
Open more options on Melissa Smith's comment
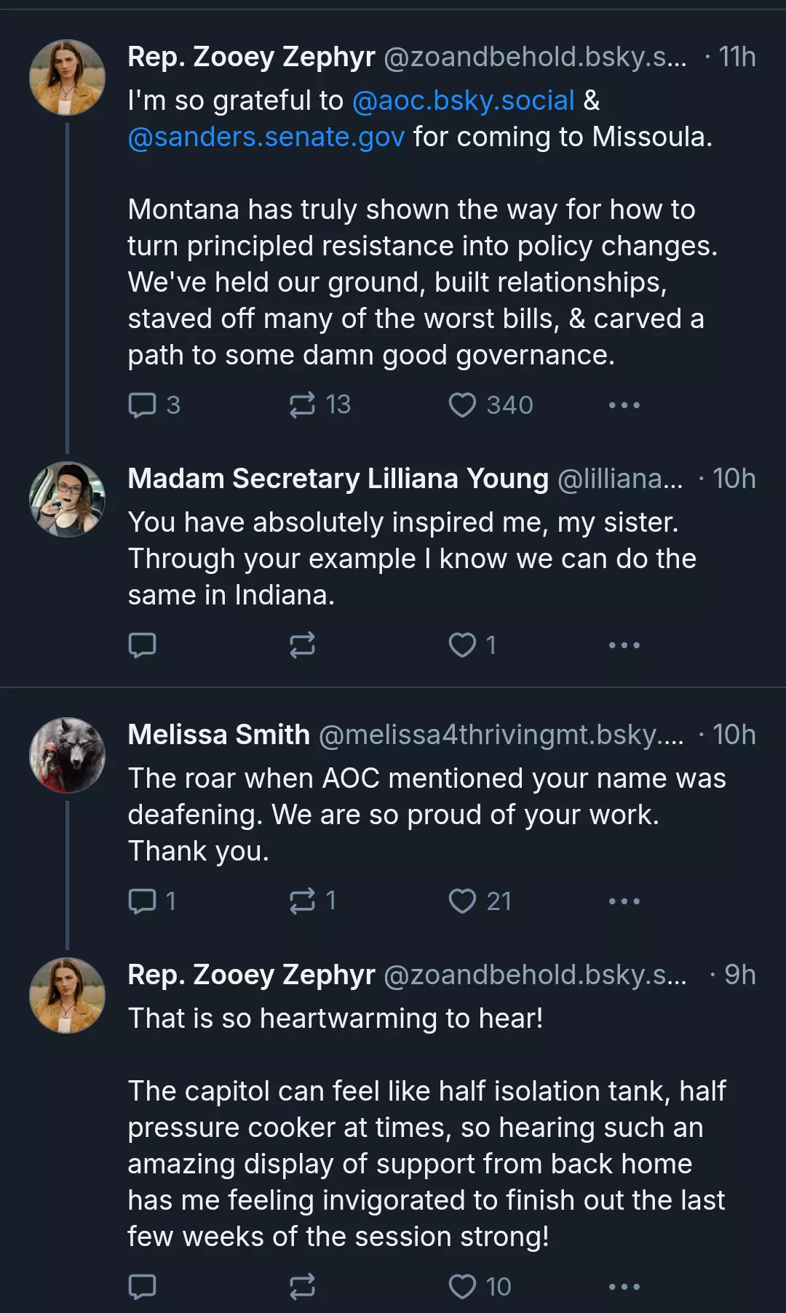coord(624,901)
